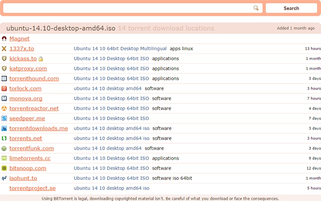Click 'ubuntu 14 10 desktop amd64 iso' in torrentproject.se row
321x201 pixels.
(111, 188)
